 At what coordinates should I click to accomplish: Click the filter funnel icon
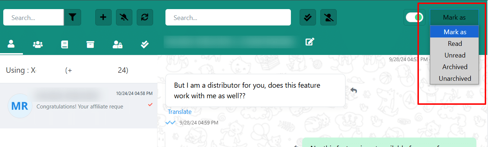tap(72, 17)
